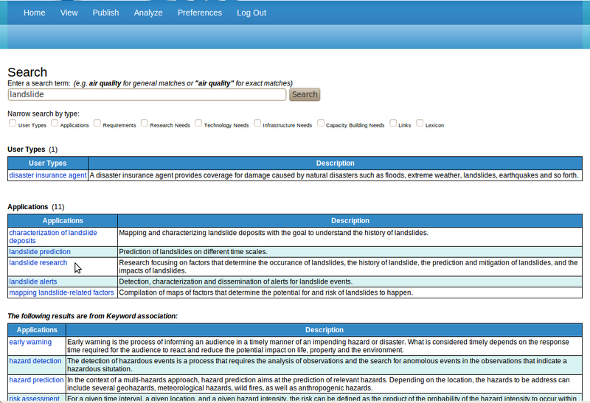Open the View menu

pos(69,13)
